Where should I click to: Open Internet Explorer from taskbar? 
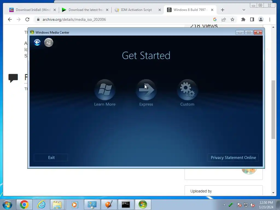tap(42, 205)
